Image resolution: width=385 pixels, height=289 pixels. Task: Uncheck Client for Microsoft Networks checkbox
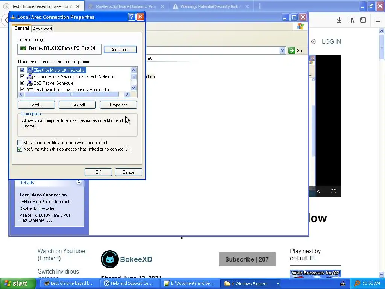[x=22, y=70]
